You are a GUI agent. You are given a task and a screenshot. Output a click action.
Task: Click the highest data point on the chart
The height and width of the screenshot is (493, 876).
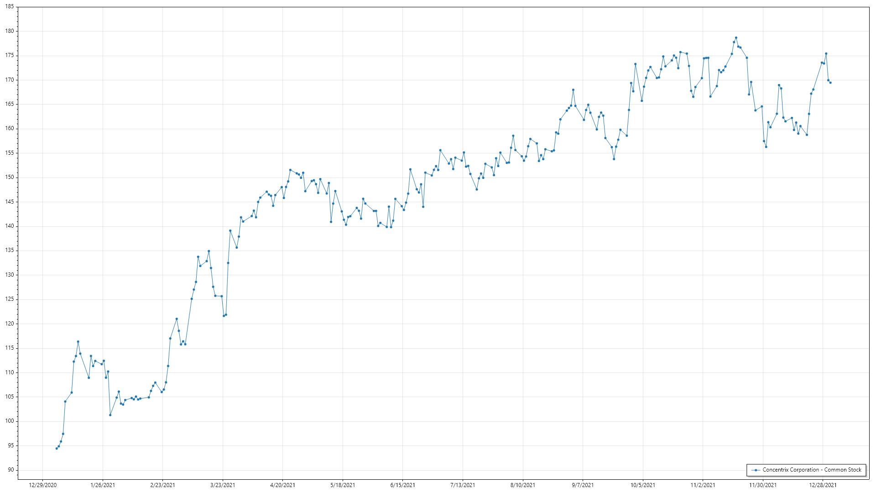click(736, 38)
